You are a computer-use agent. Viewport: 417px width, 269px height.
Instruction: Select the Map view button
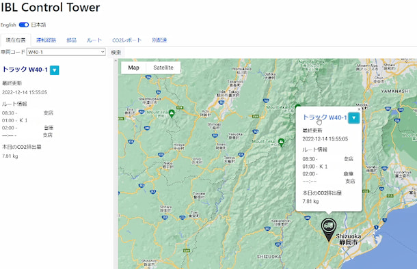(133, 68)
